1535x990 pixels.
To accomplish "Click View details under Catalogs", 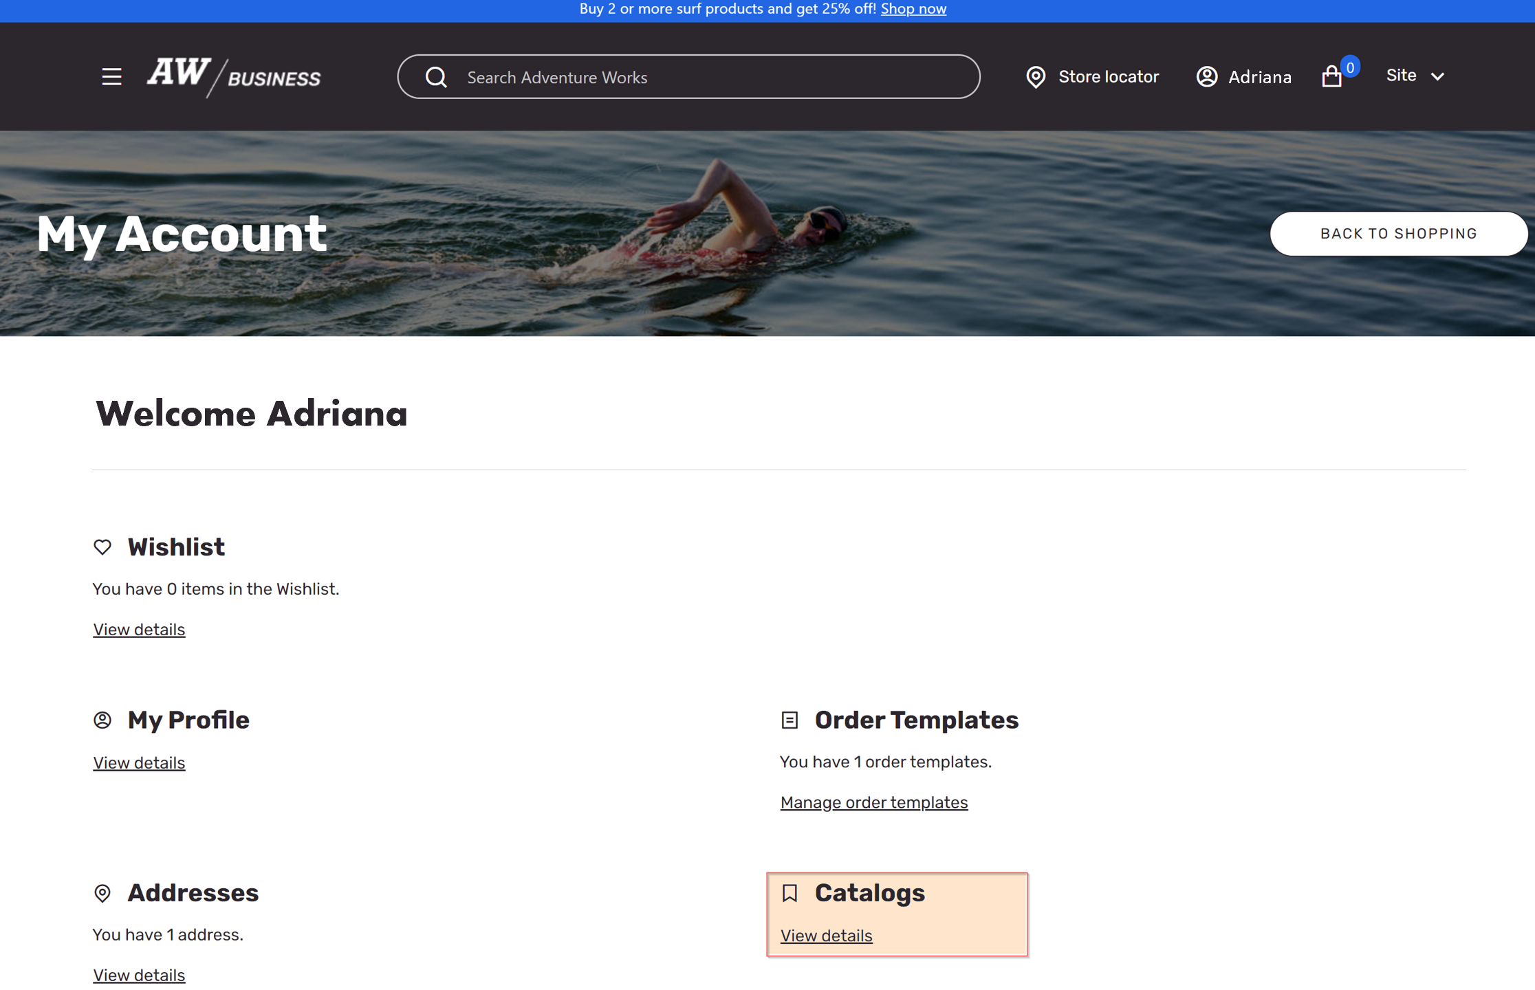I will point(826,935).
